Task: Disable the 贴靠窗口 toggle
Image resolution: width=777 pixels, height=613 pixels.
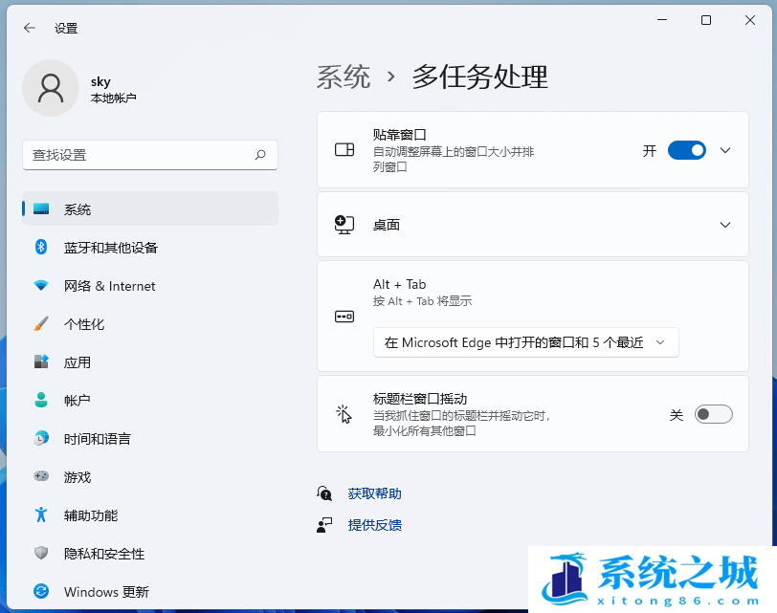Action: (686, 150)
